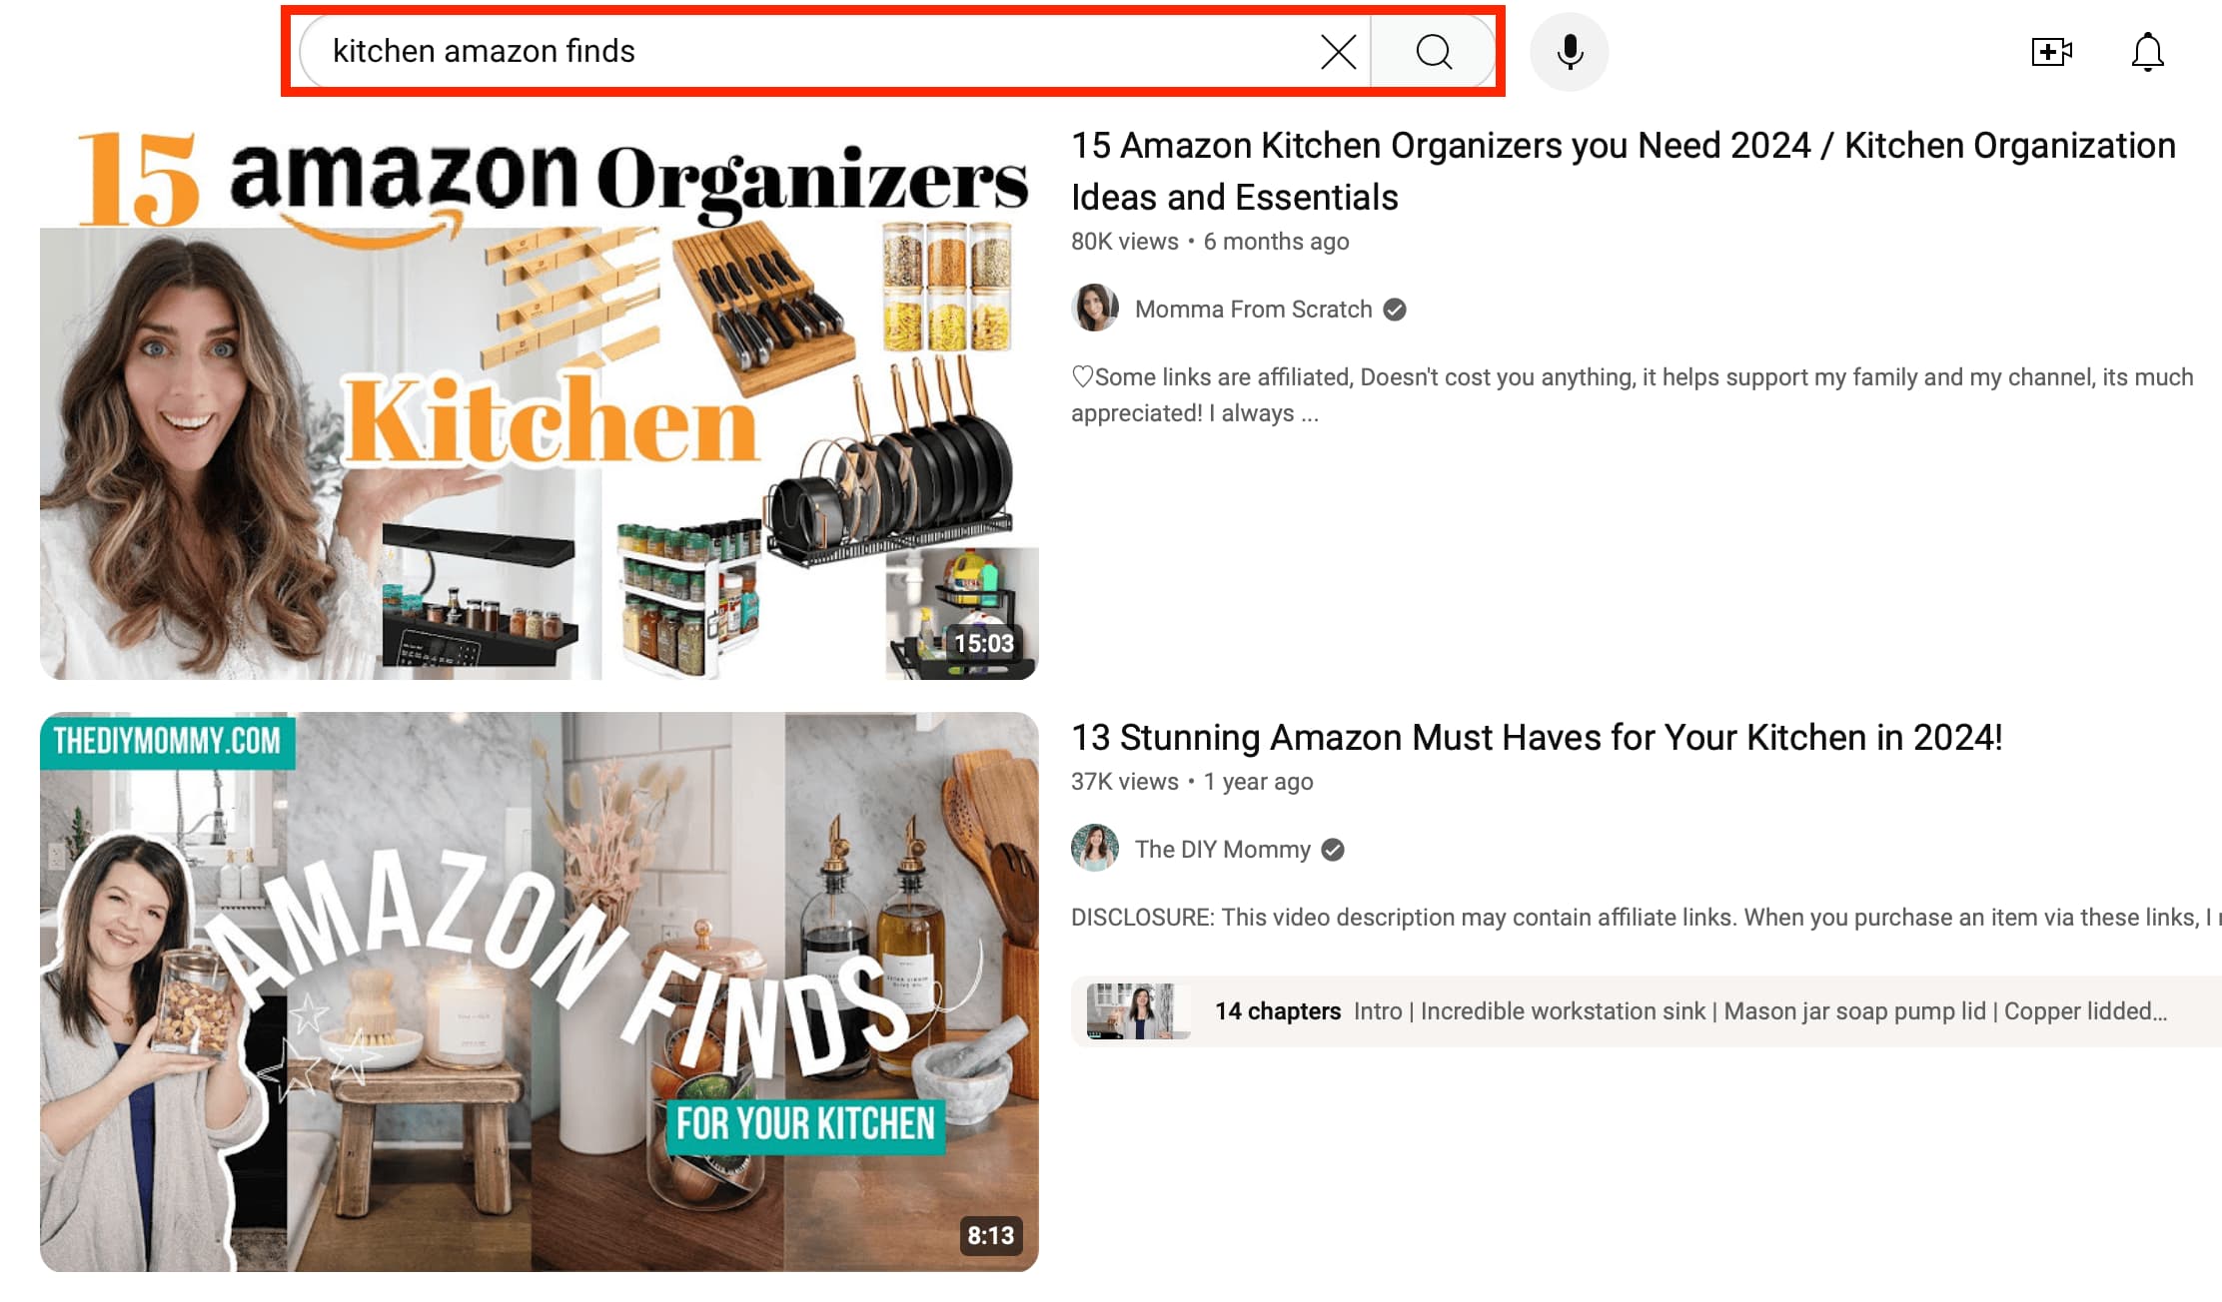Go to The DIY Mommy channel name

tap(1222, 850)
